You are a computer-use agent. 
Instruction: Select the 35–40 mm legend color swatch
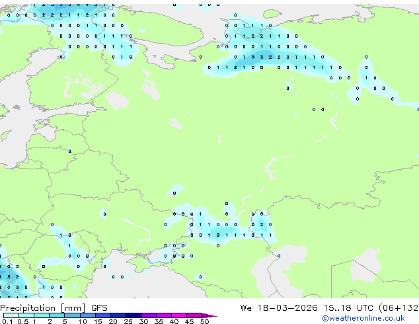pyautogui.click(x=164, y=315)
